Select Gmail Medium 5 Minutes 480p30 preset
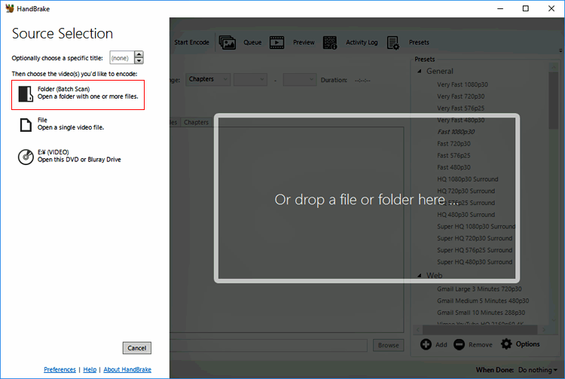 tap(483, 301)
